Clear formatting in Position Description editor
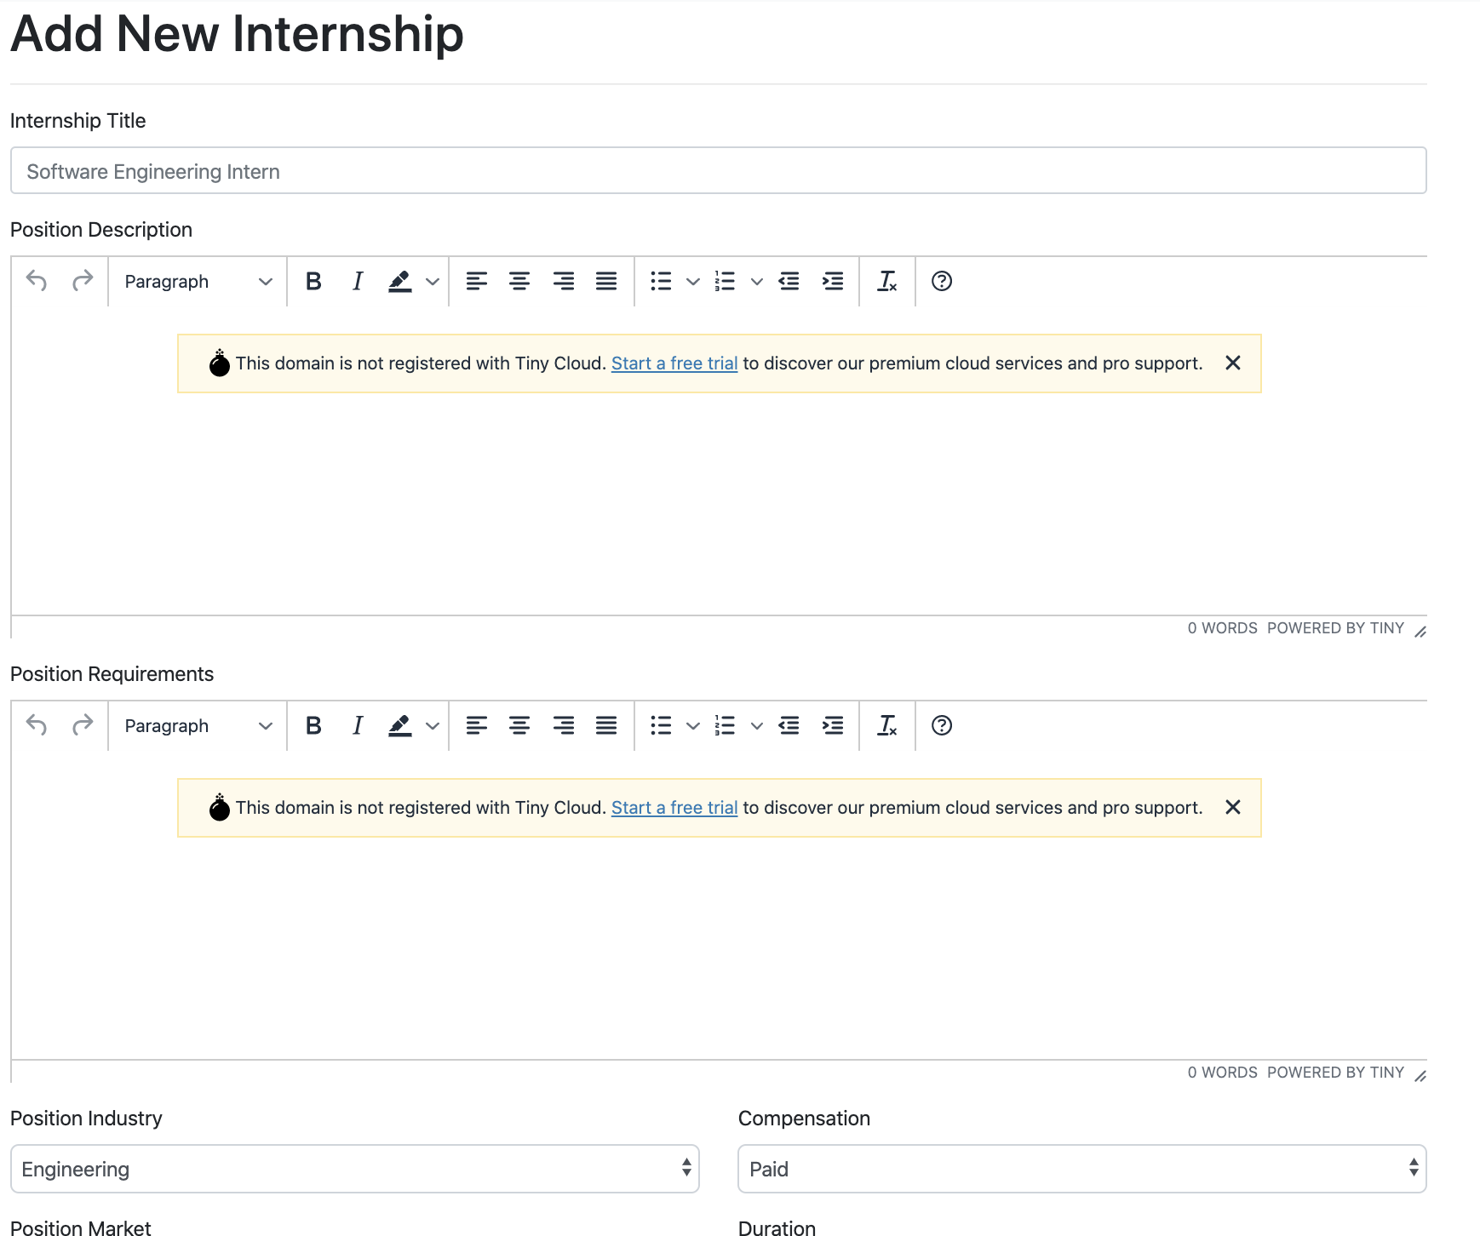The height and width of the screenshot is (1236, 1480). 886,282
